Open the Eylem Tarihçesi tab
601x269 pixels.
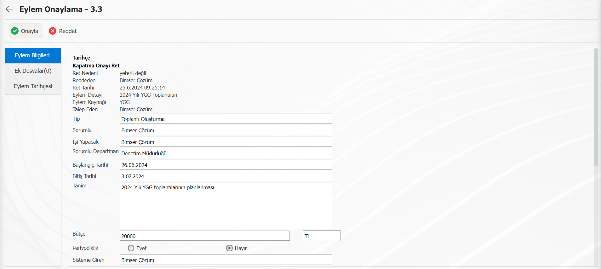(x=33, y=86)
